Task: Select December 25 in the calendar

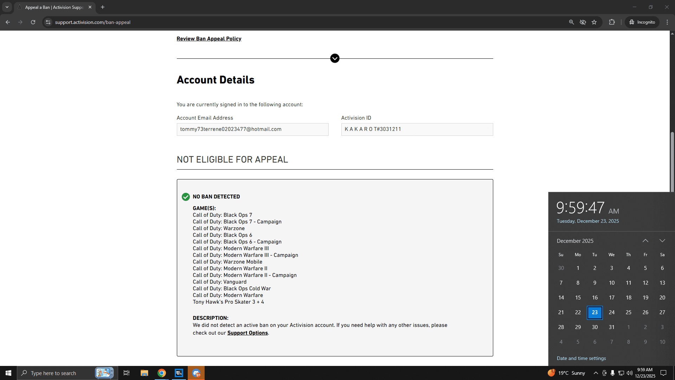Action: [x=629, y=312]
